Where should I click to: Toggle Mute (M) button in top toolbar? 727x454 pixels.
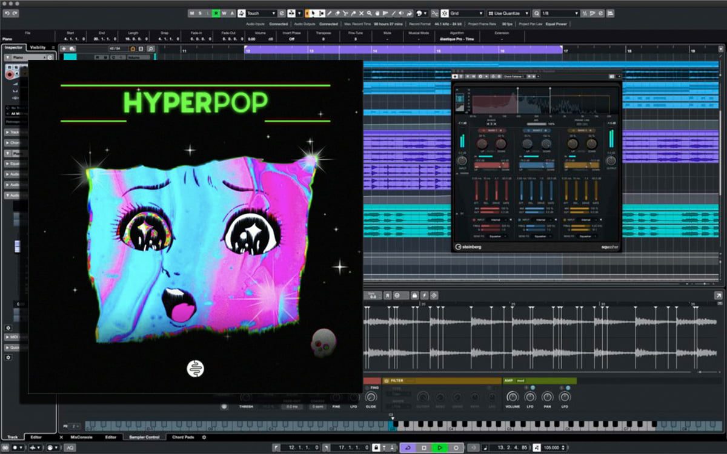tap(191, 13)
